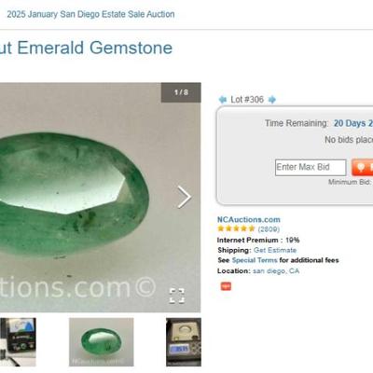Screen dimensions: 373x373
Task: Click the five-star seller rating
Action: point(236,228)
